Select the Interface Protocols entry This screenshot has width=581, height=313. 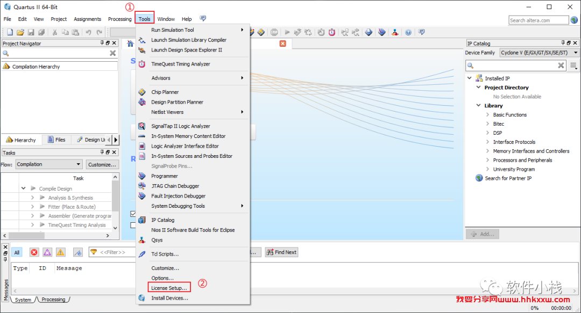coord(514,142)
